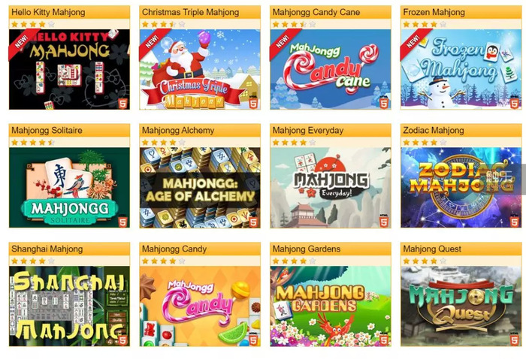
Task: Click NEW ribbon on Frozen Mahjong thumbnail
Action: 413,41
